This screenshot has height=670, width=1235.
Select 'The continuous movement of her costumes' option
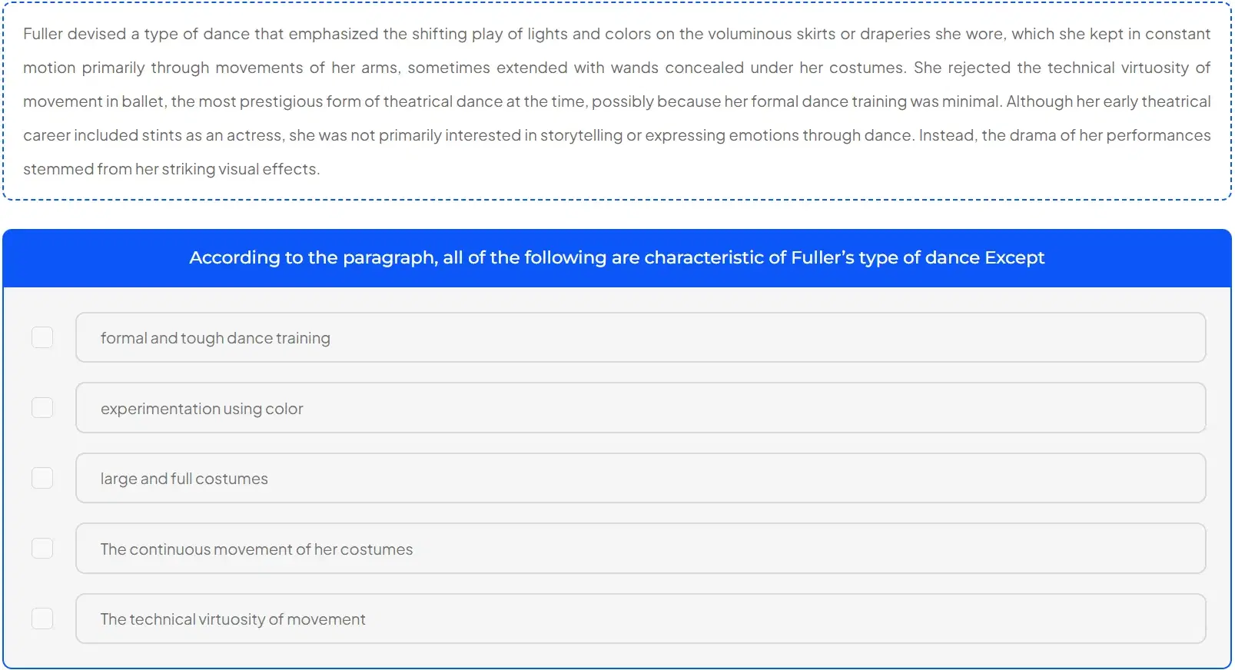(640, 549)
